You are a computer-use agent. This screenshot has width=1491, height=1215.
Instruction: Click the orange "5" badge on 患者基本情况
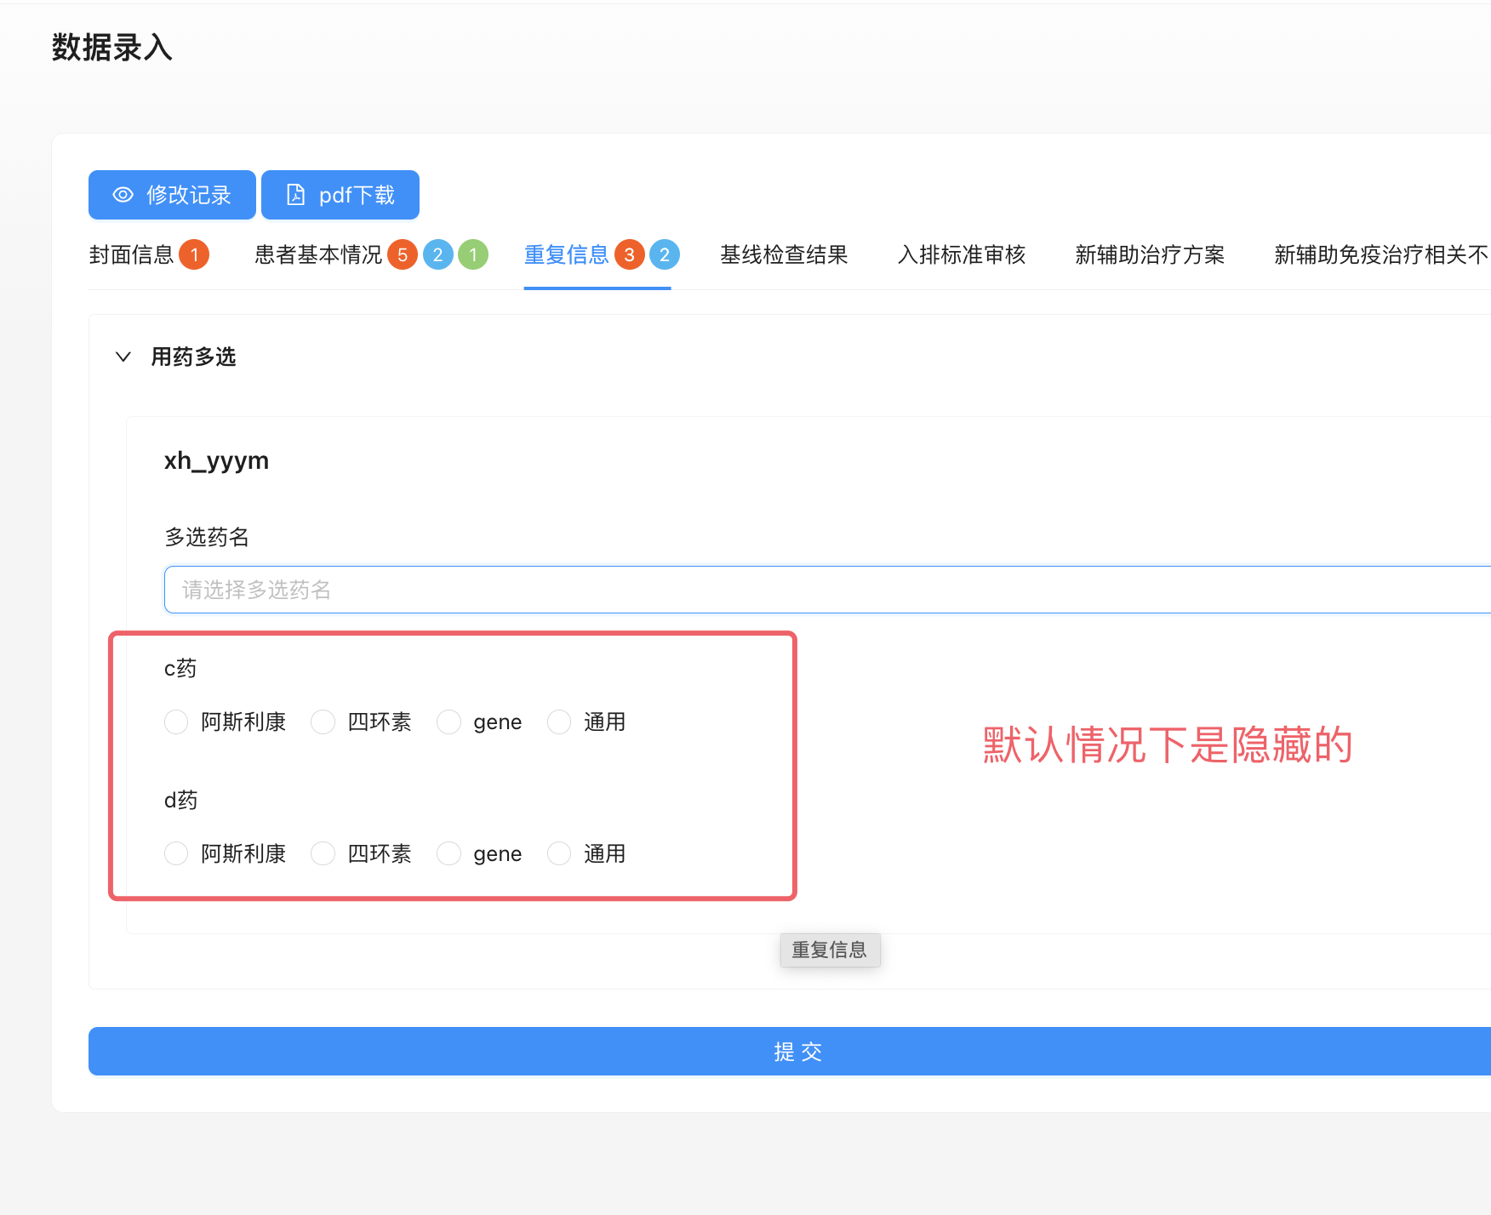pos(402,254)
